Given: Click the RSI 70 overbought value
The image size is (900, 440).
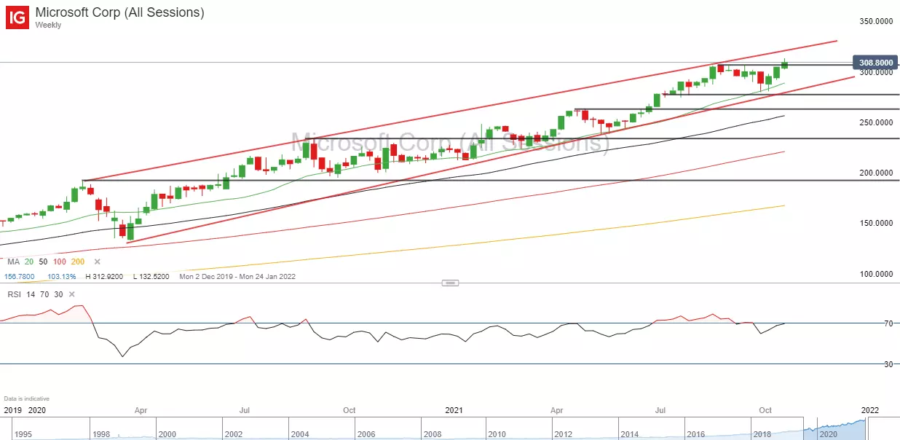Looking at the screenshot, I should [x=46, y=294].
